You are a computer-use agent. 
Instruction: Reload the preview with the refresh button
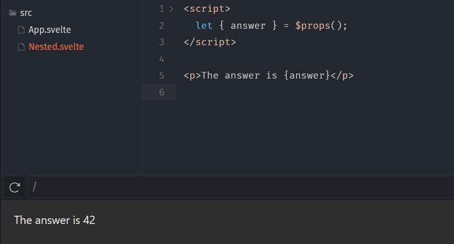[x=14, y=187]
